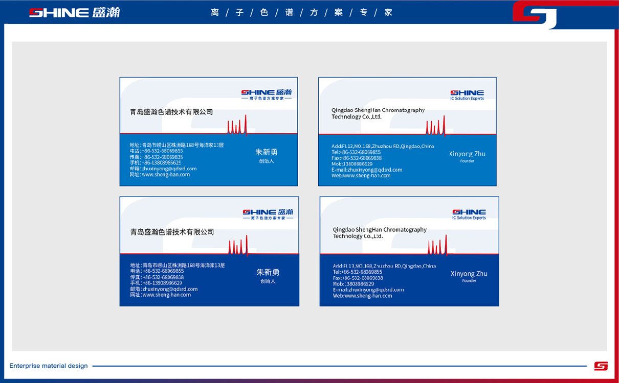This screenshot has height=383, width=619.
Task: Click the 电话 phone line on light-blue Chinese card
Action: point(156,151)
